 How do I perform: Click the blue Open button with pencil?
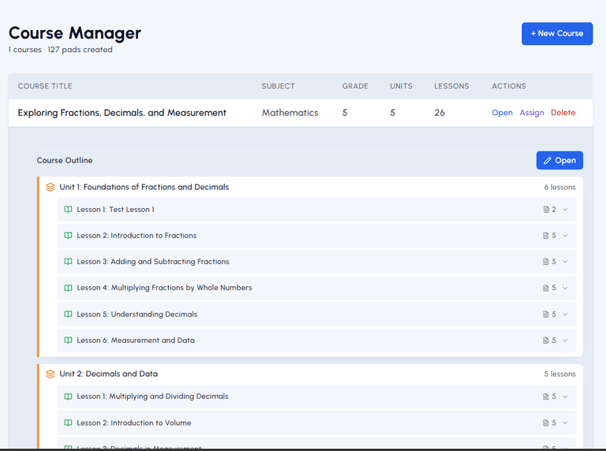(559, 160)
